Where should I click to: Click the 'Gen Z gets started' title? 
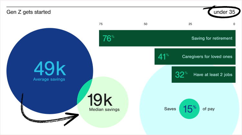(x=28, y=12)
